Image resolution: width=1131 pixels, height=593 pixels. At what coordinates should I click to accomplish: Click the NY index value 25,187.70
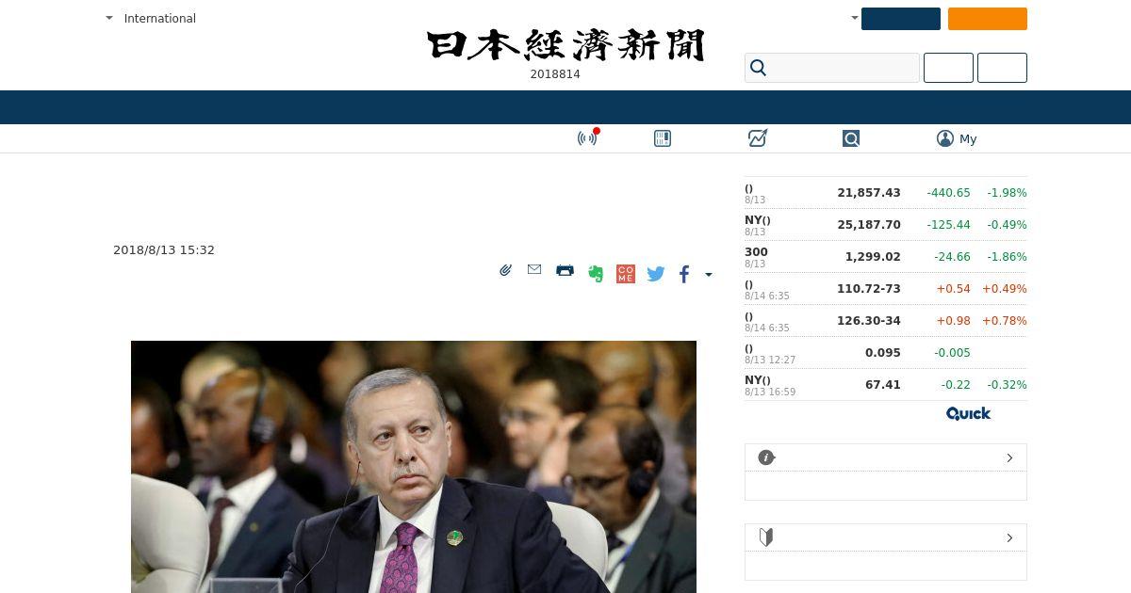coord(869,225)
